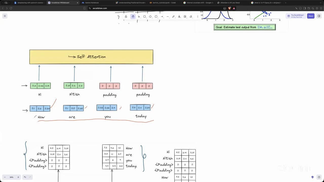324x182 pixels.
Task: Open a new browser tab
Action: [286, 3]
